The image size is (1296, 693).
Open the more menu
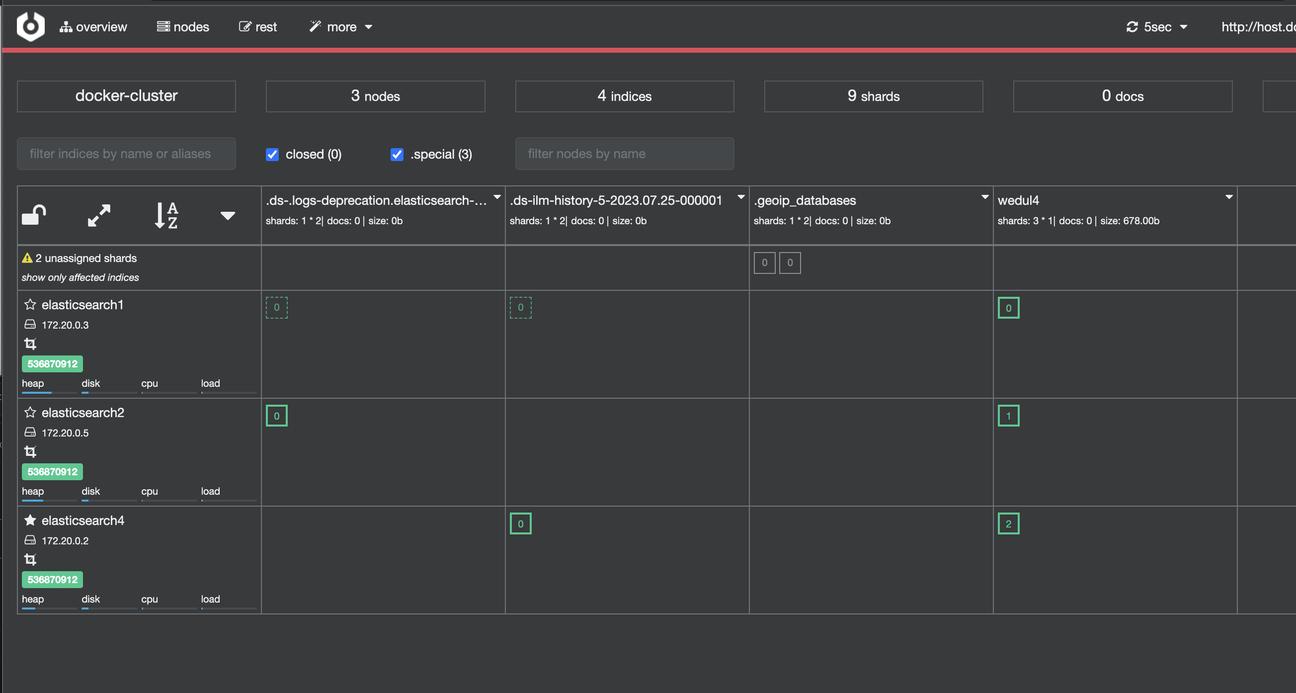(341, 27)
